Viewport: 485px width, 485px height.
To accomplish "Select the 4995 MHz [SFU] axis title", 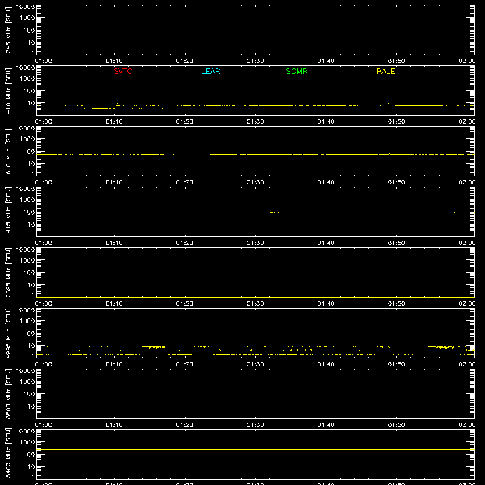I will [x=8, y=333].
